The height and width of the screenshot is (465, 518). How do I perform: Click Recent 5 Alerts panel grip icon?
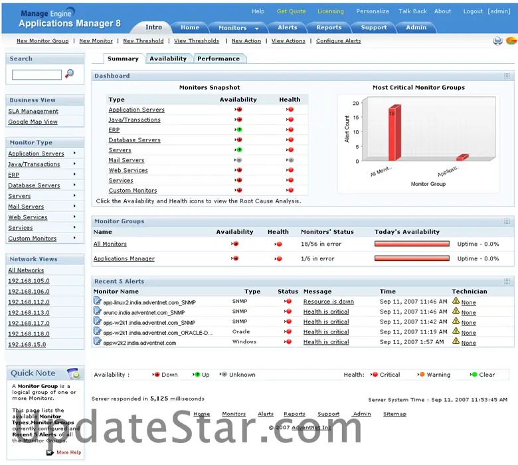(507, 281)
